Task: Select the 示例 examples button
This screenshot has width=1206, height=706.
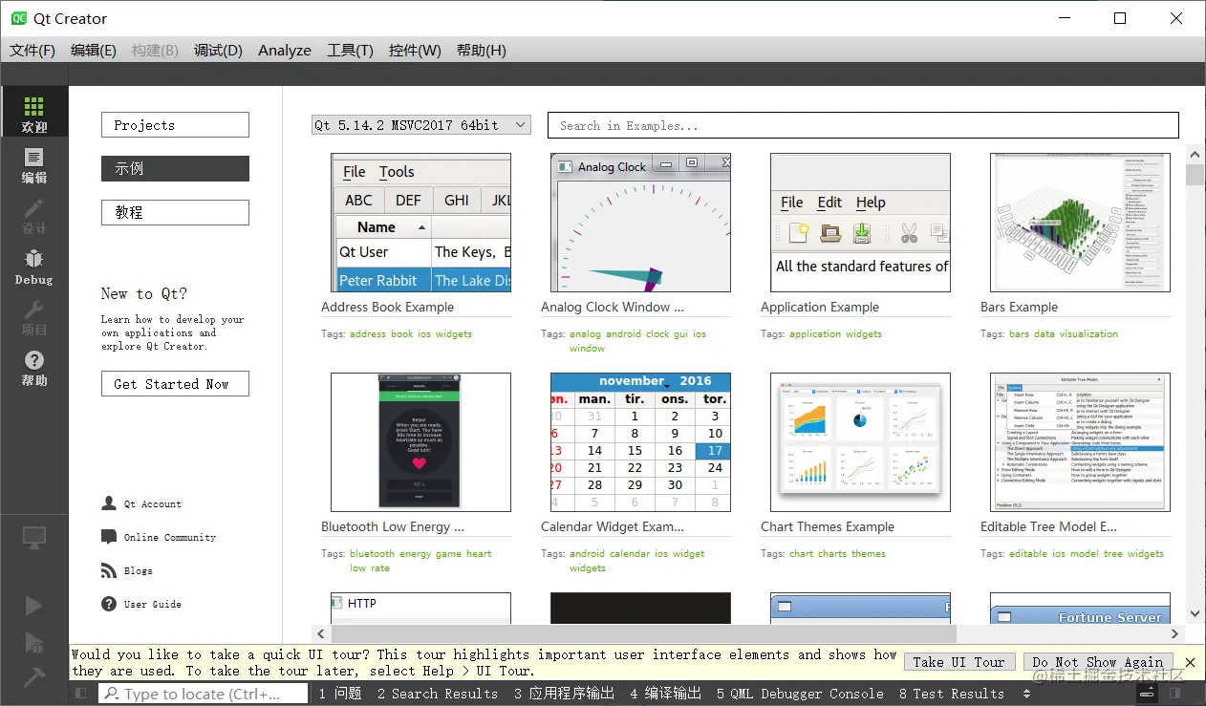Action: (175, 168)
